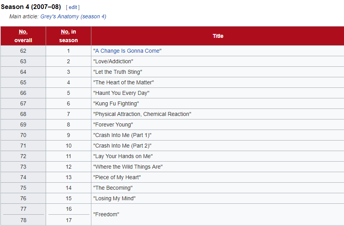Click overall episode number 73

23,167
